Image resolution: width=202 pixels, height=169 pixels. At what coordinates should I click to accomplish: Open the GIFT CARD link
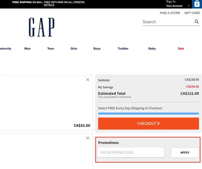[192, 13]
